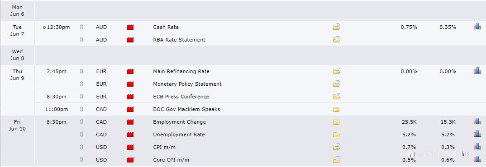
Task: Click green arrow beside 12:30pm time
Action: click(45, 27)
